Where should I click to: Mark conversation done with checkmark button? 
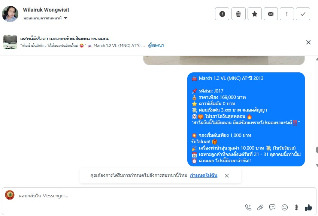click(303, 14)
